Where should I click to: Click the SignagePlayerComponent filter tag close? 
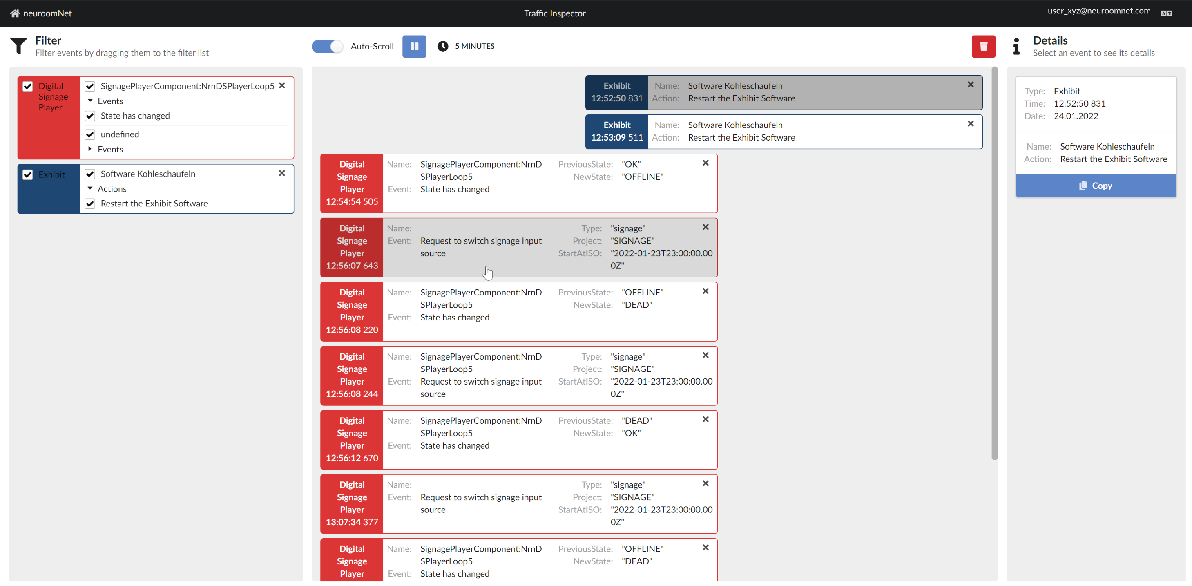[x=283, y=85]
